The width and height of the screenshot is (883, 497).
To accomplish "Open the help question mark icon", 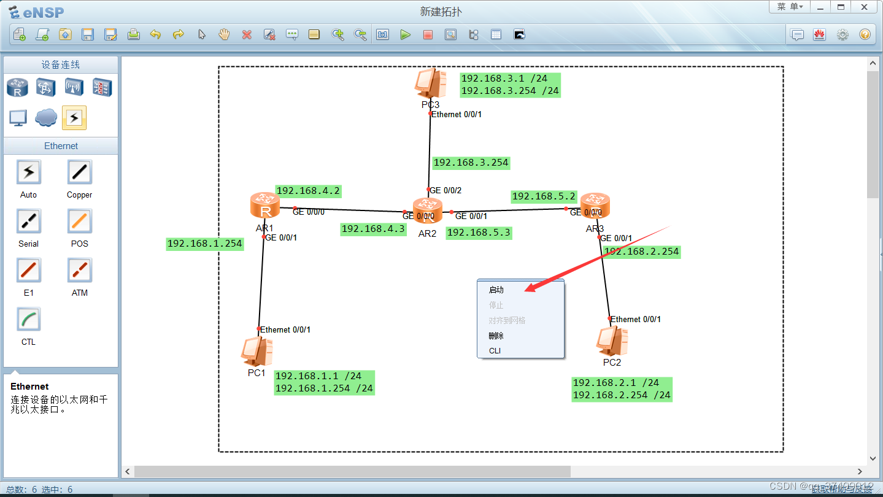I will pyautogui.click(x=865, y=34).
